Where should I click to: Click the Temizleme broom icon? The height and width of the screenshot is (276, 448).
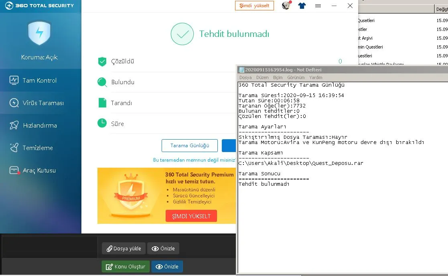click(x=14, y=148)
